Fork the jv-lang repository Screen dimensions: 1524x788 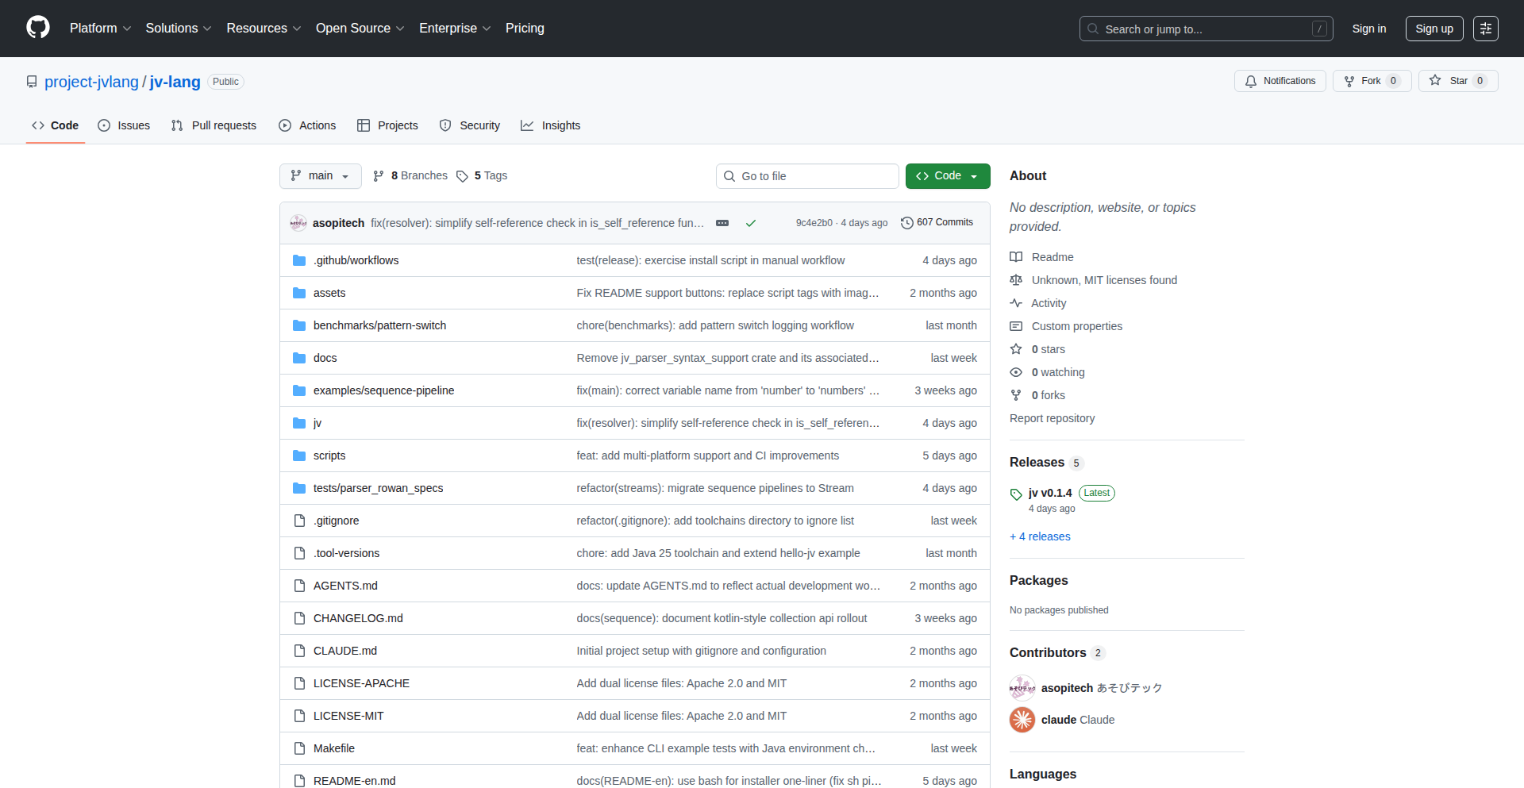click(1372, 81)
